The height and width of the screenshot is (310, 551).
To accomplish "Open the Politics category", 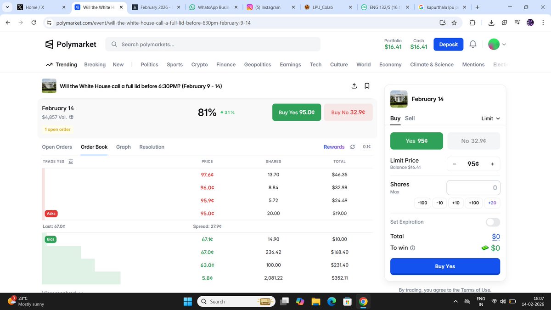I will pyautogui.click(x=149, y=65).
